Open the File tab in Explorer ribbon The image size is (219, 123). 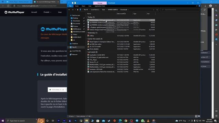point(70,6)
